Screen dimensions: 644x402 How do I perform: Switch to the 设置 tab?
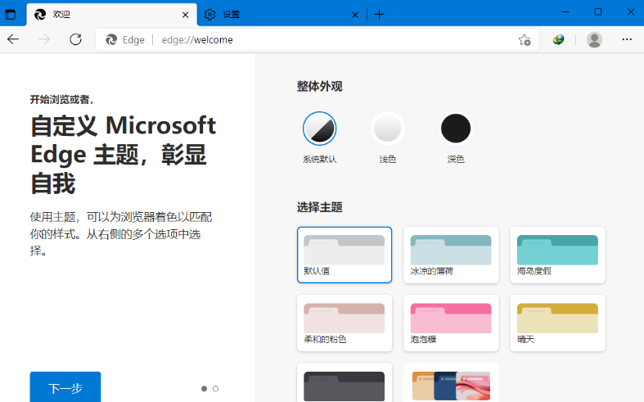coord(281,15)
